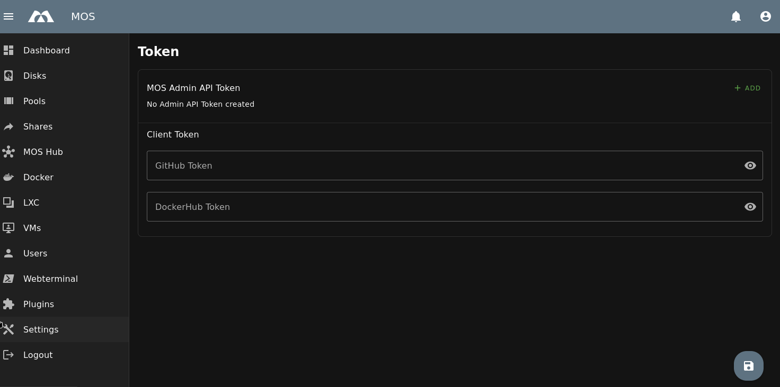Screen dimensions: 780x387
Task: Open the Disks page
Action: pyautogui.click(x=34, y=76)
